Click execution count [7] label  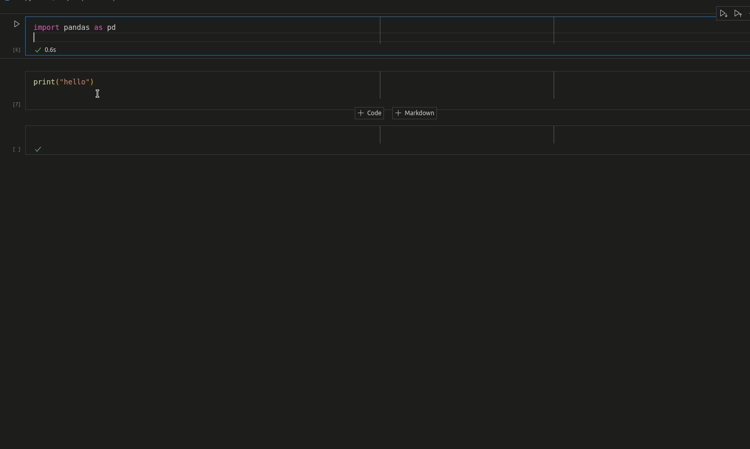point(16,104)
